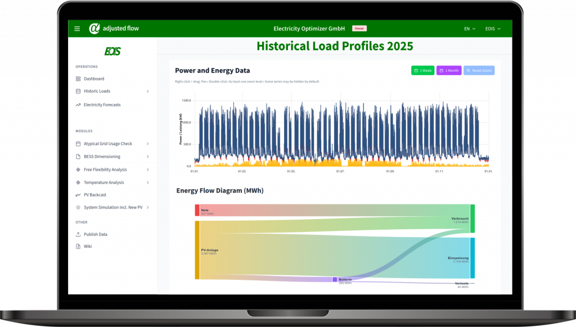Select the 1 Week zoom button

coord(423,70)
